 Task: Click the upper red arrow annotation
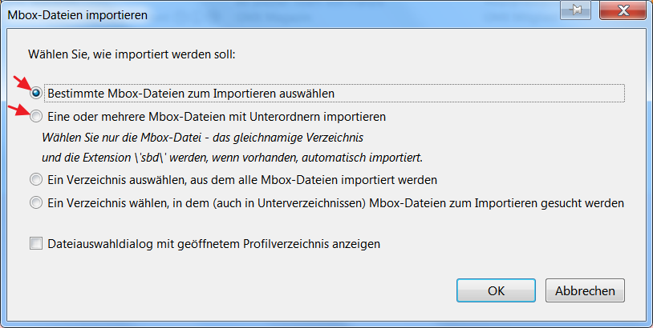(x=20, y=81)
